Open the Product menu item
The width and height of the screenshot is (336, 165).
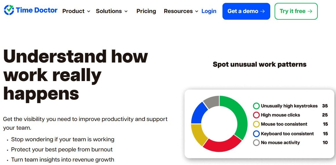[x=74, y=11]
